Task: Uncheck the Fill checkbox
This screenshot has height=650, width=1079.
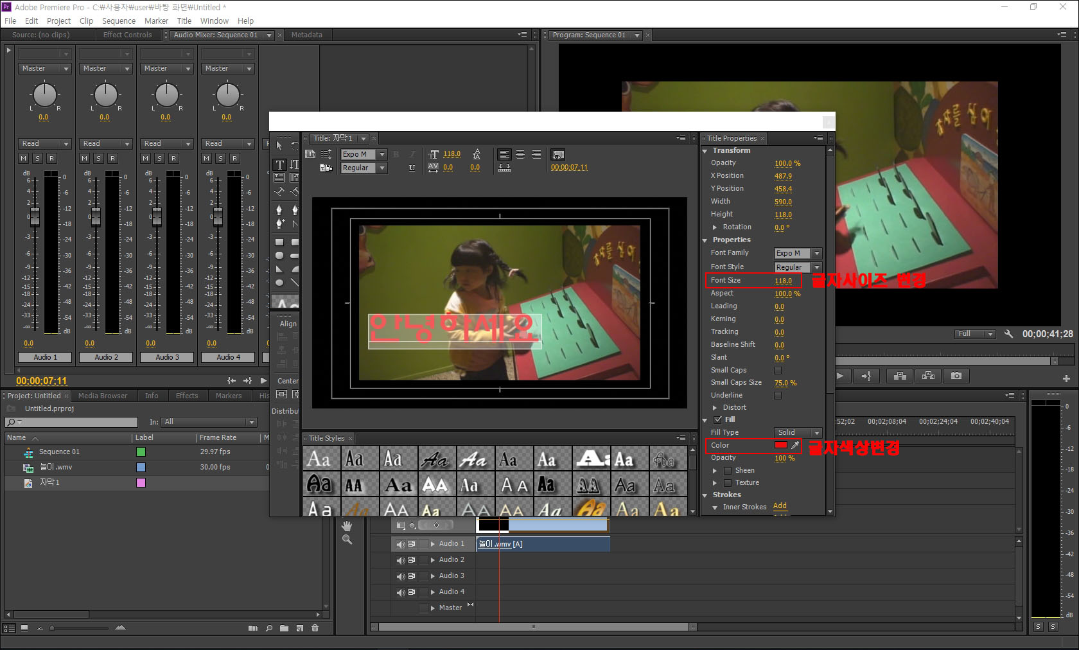Action: tap(718, 419)
